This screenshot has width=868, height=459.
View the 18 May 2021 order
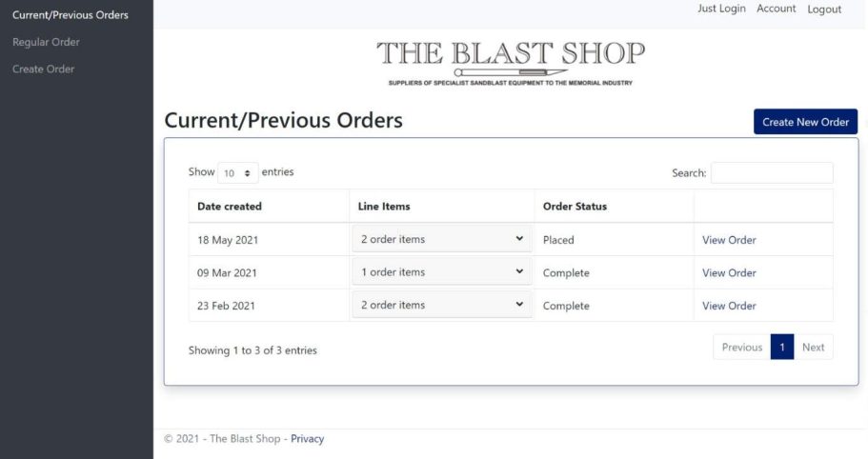[729, 240]
